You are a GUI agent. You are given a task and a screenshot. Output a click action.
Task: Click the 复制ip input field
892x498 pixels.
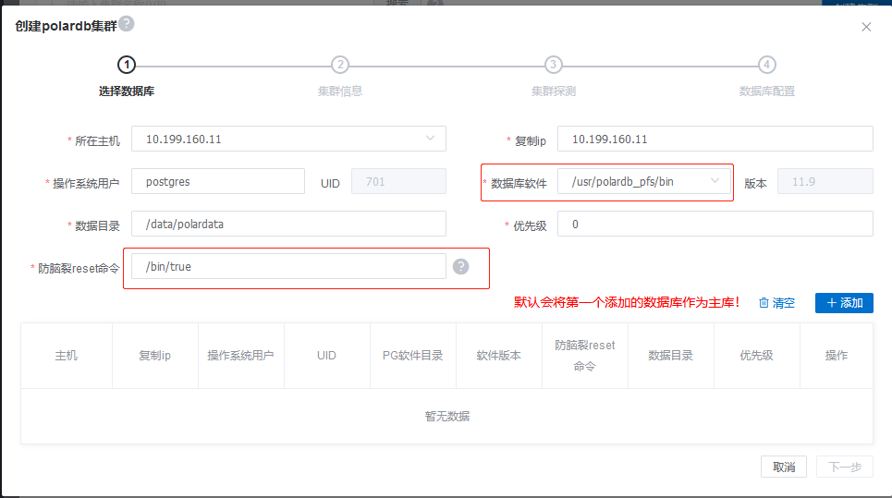click(715, 139)
